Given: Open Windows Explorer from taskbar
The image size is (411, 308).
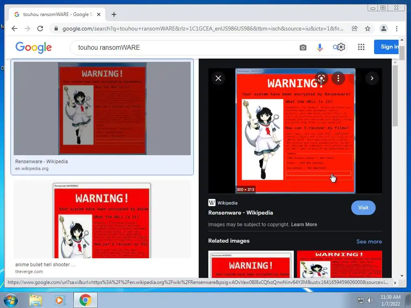Looking at the screenshot, I should tap(36, 300).
